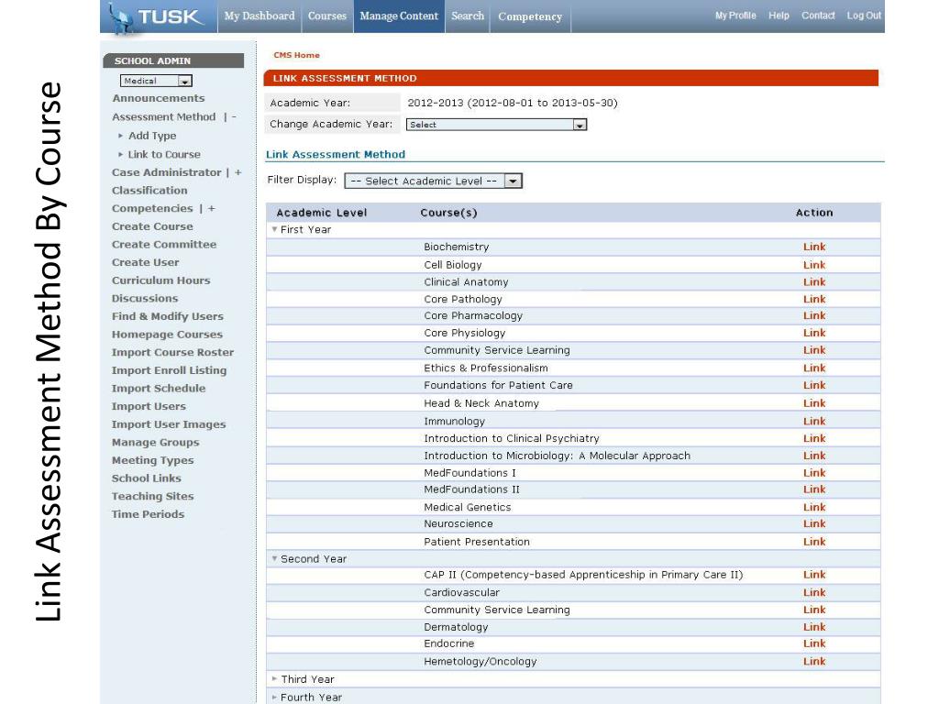Open Homepage Courses in sidebar
Screen dimensions: 939x704
click(167, 334)
